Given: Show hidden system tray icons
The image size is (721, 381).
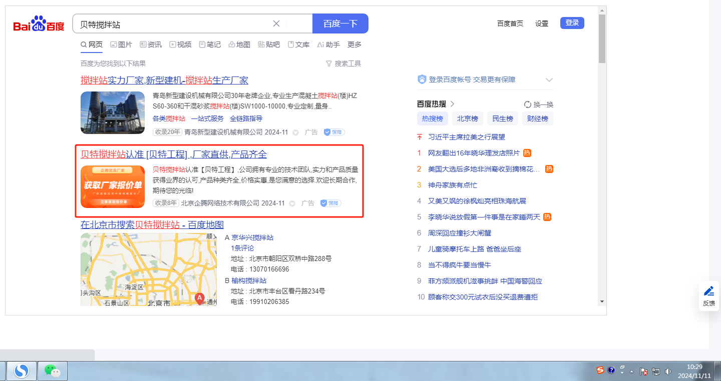Looking at the screenshot, I should [x=632, y=371].
